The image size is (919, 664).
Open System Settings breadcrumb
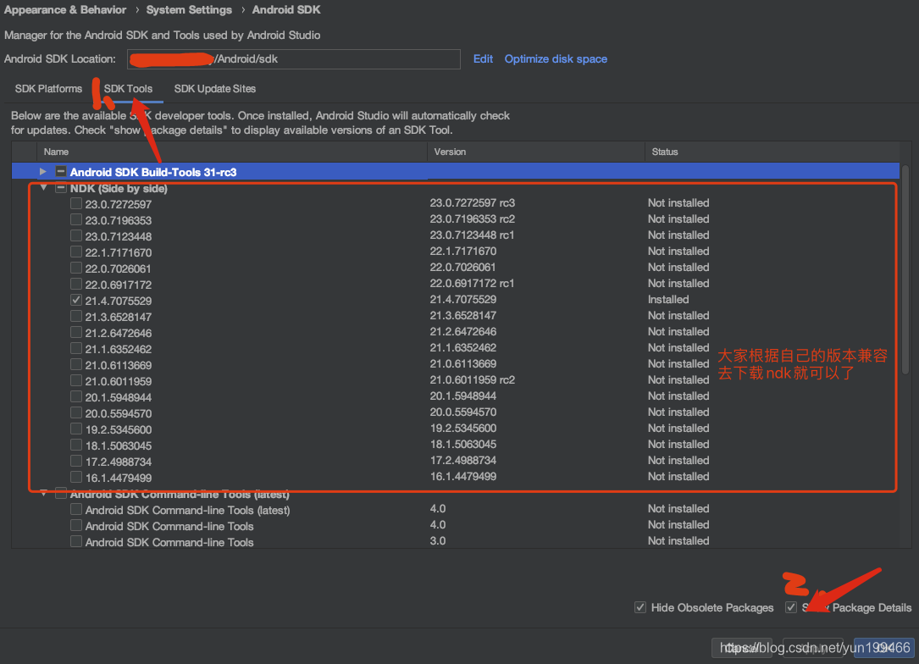click(x=189, y=10)
